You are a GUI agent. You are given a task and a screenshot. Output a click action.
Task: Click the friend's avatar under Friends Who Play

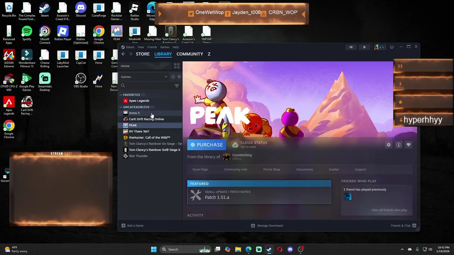pos(348,197)
